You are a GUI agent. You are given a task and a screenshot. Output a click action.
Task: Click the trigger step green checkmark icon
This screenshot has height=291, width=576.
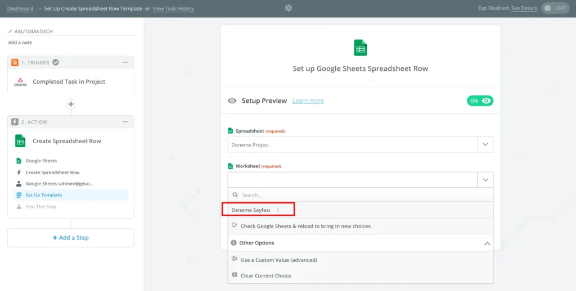tap(56, 62)
